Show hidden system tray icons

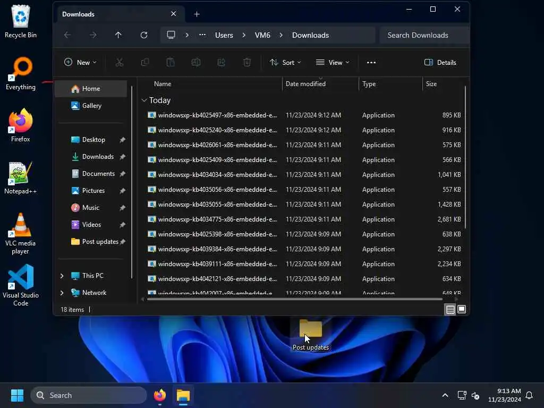[x=445, y=395]
